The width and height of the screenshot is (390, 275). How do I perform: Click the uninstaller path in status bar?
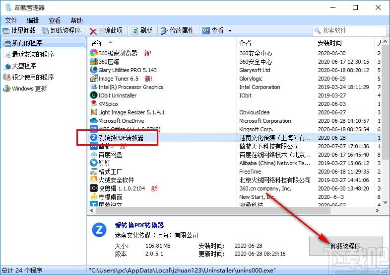coord(182,270)
